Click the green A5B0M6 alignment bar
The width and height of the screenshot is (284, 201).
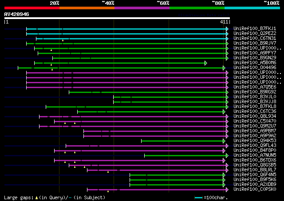tap(120, 63)
